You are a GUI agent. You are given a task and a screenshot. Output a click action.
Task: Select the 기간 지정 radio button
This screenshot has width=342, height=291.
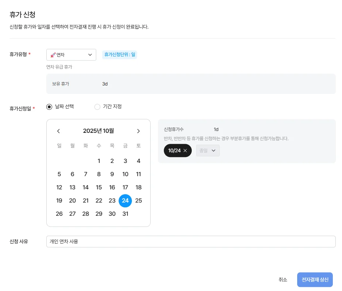click(x=97, y=106)
